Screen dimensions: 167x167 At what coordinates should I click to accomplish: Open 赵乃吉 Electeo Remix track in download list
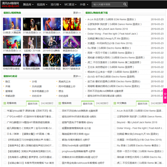114,82
